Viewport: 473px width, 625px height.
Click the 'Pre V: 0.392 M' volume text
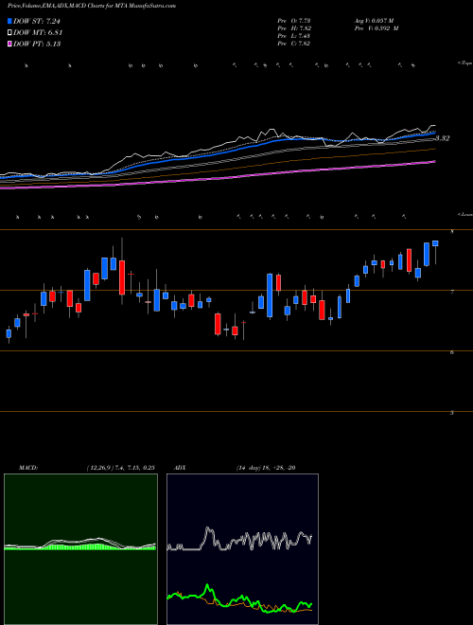(377, 28)
